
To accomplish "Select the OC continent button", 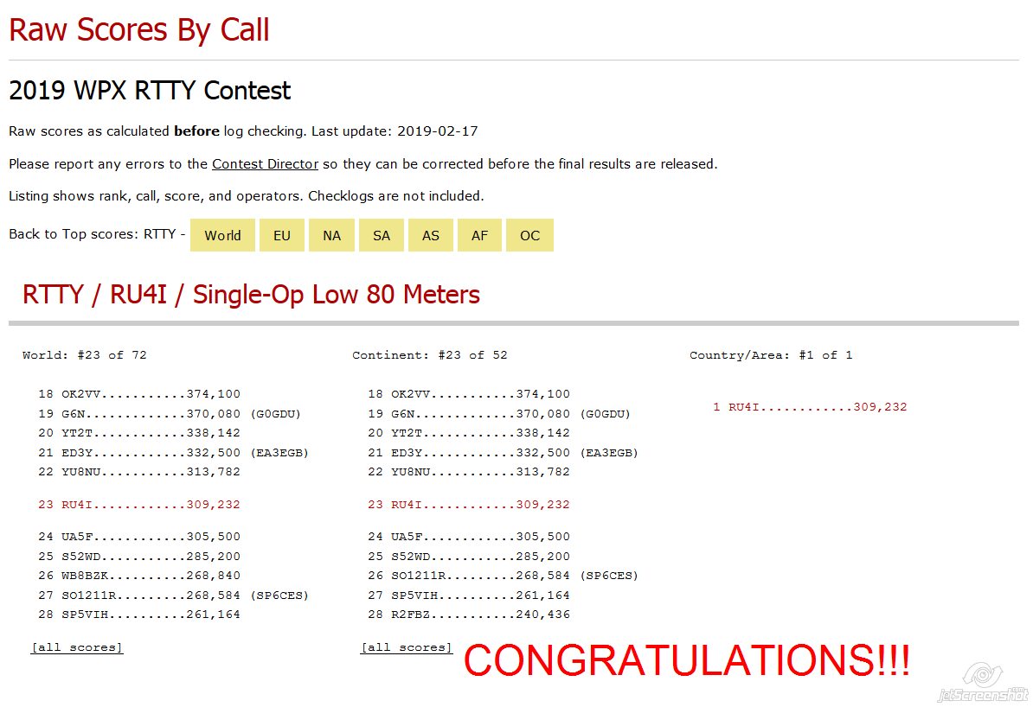I will tap(529, 235).
